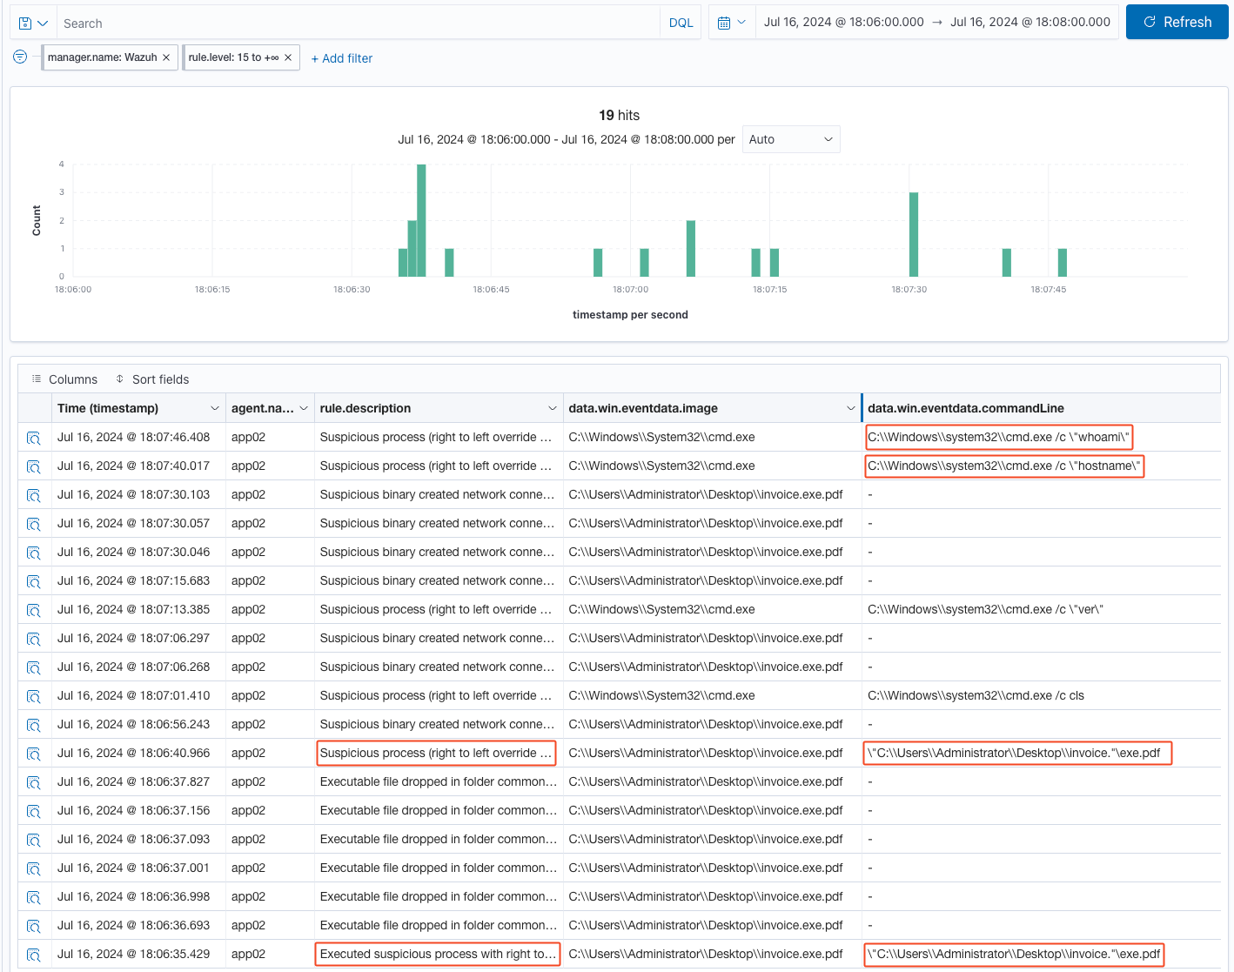Open Time (timestamp) column menu

coord(215,408)
